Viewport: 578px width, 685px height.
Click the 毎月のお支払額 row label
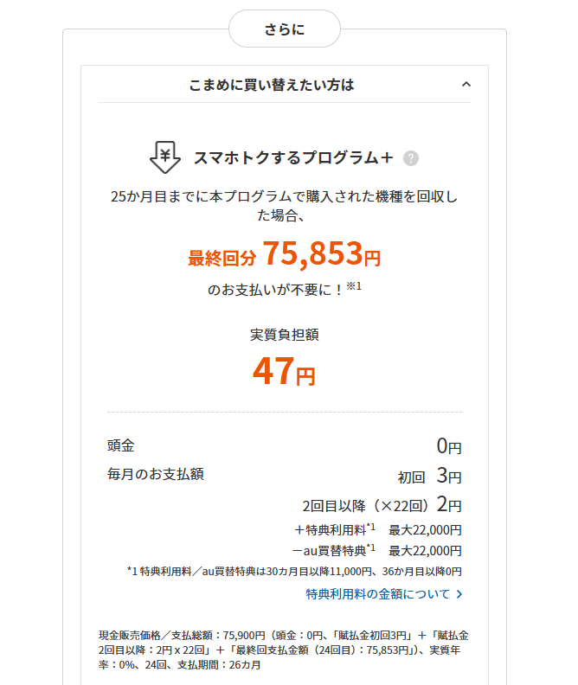pyautogui.click(x=156, y=475)
